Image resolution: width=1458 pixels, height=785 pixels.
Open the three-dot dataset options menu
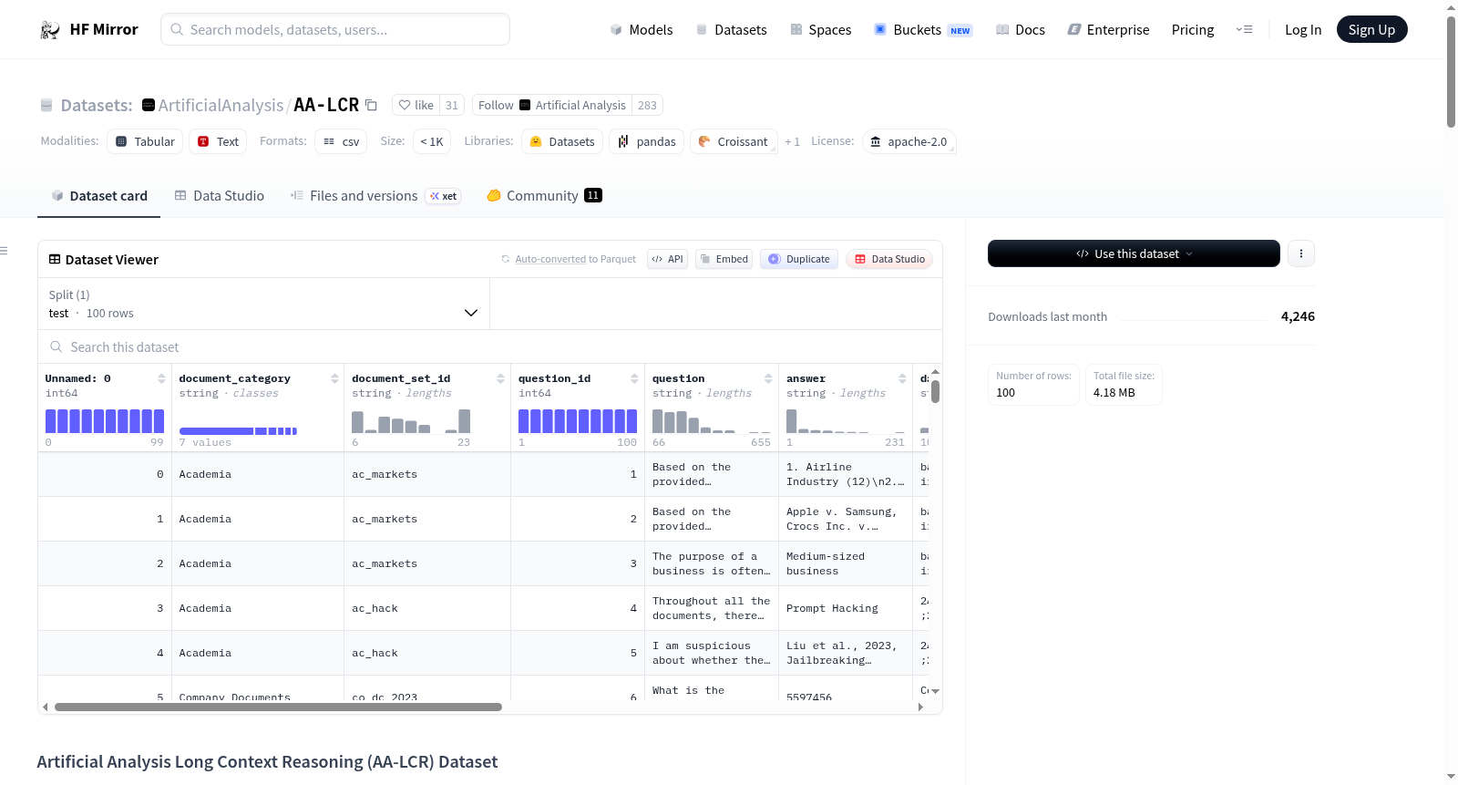point(1301,253)
